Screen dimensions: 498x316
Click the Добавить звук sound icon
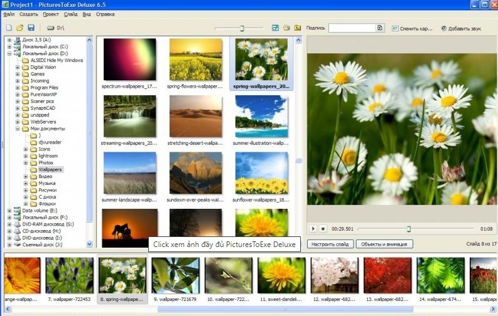tap(444, 28)
